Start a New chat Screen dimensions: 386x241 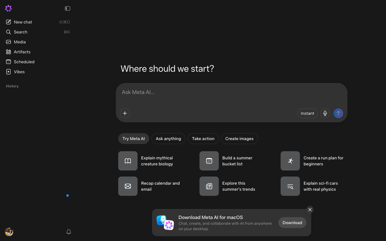click(x=38, y=22)
